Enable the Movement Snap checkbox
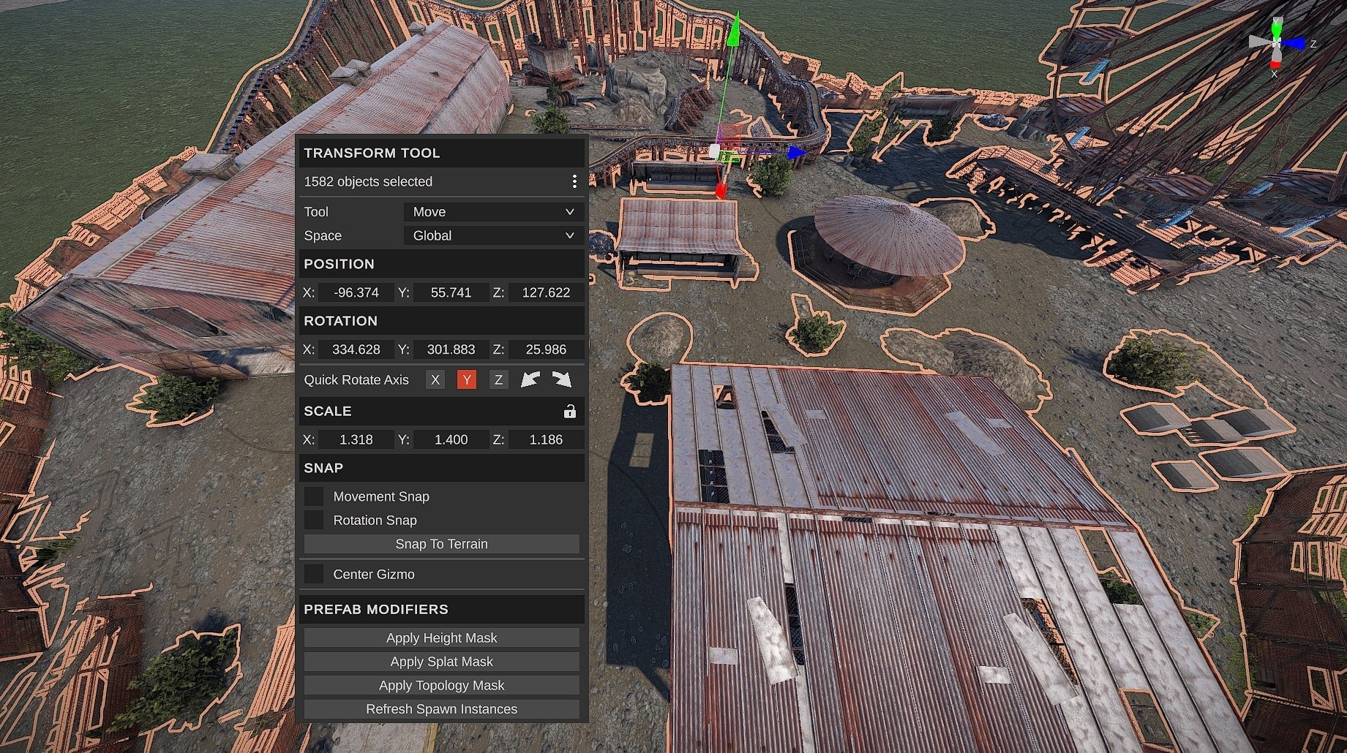Screen dimensions: 1347x753 314,496
